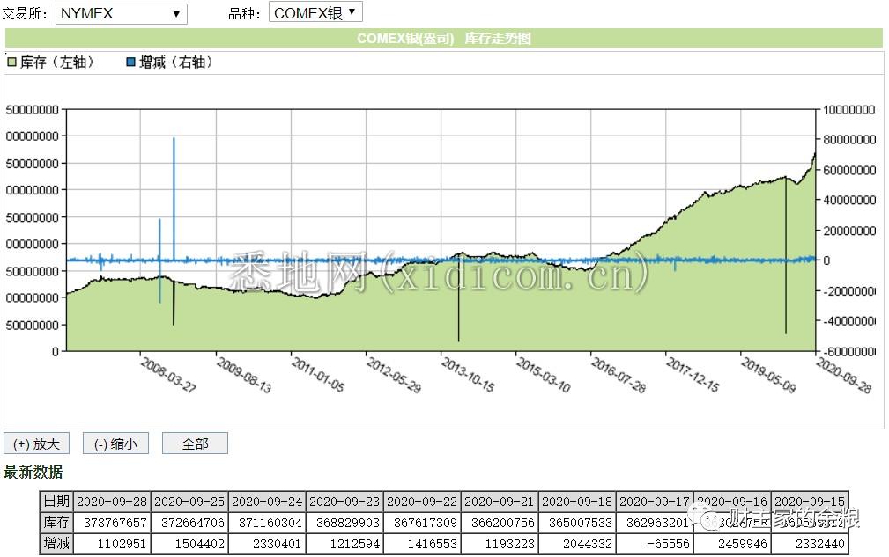Select inventory value 373767657
This screenshot has width=889, height=557.
[115, 523]
